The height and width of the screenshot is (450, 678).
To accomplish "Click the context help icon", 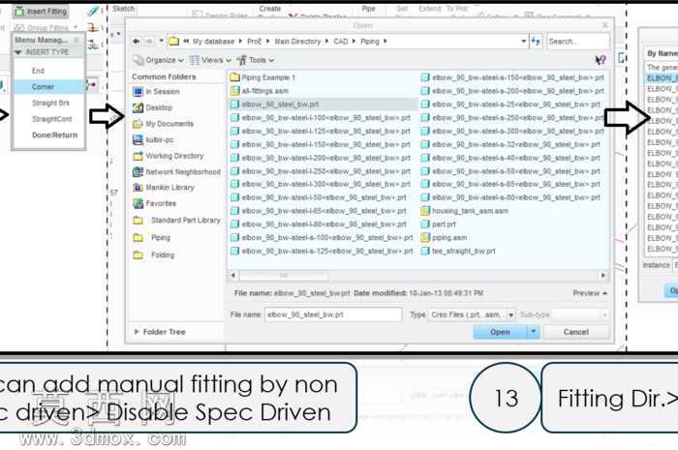I will pos(601,60).
